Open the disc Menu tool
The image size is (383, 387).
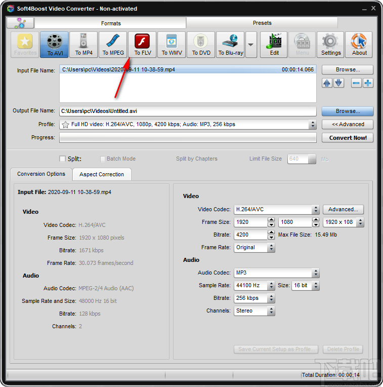click(x=302, y=45)
